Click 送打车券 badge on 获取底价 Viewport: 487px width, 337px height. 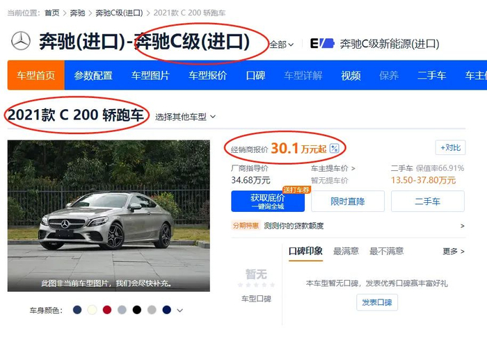[296, 190]
